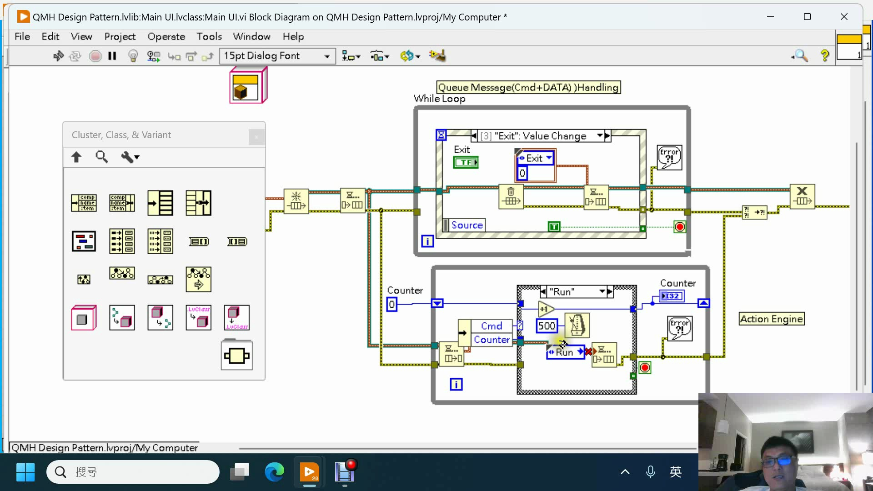The height and width of the screenshot is (491, 873).
Task: Run the VI with the Run arrow
Action: pyautogui.click(x=58, y=55)
